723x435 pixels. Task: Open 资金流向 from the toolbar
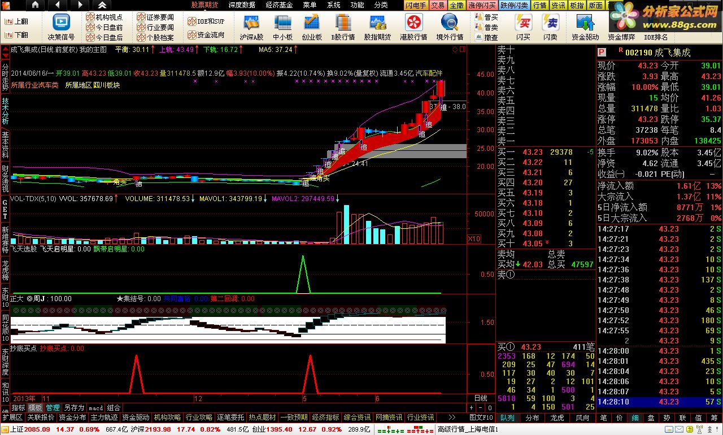206,34
